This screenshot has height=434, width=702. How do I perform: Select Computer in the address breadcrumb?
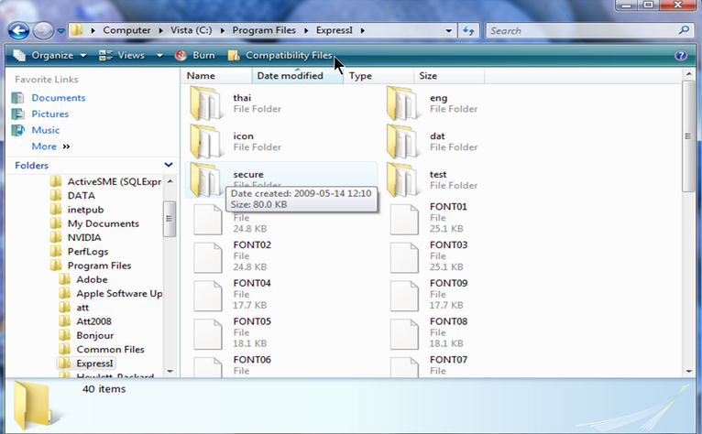[x=126, y=30]
